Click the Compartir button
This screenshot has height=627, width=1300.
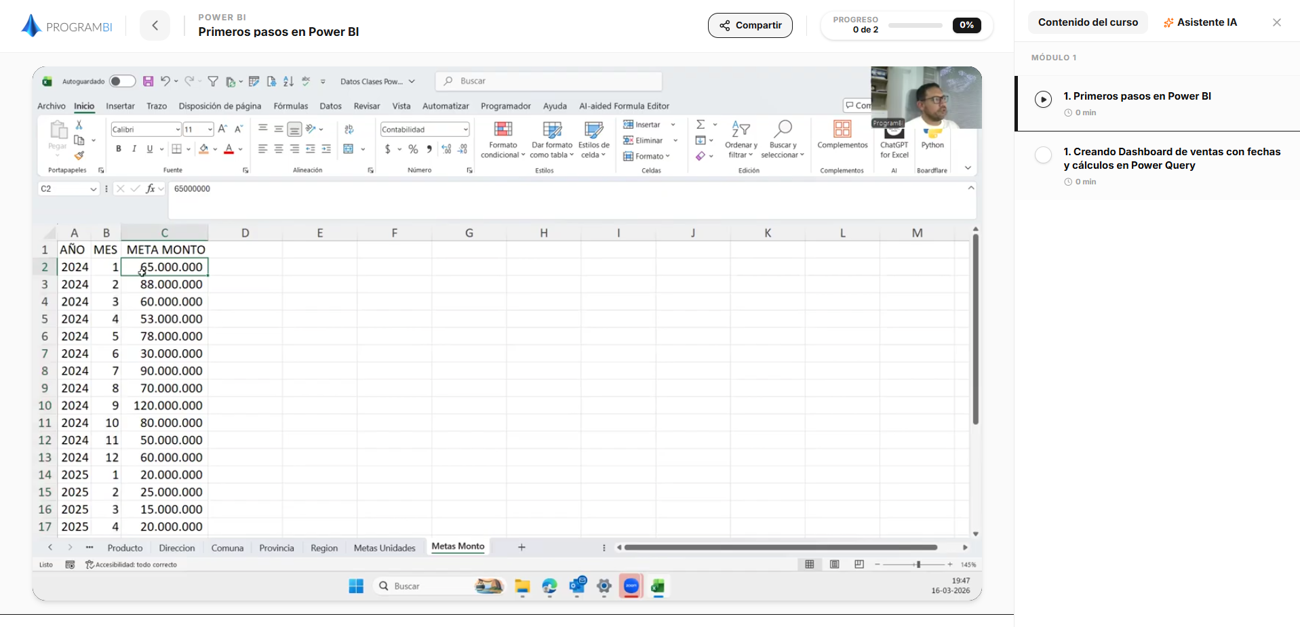tap(750, 25)
